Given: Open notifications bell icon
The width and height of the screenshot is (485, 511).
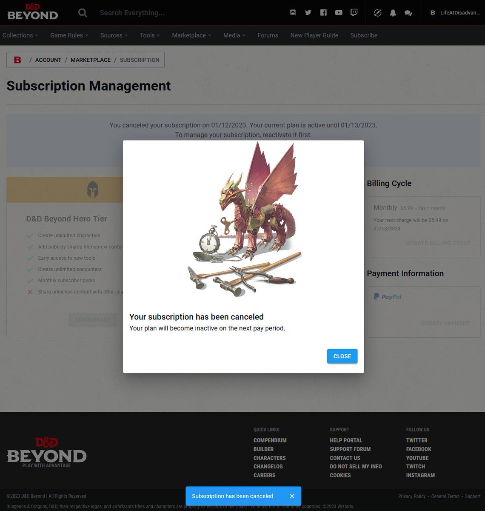Looking at the screenshot, I should (393, 13).
